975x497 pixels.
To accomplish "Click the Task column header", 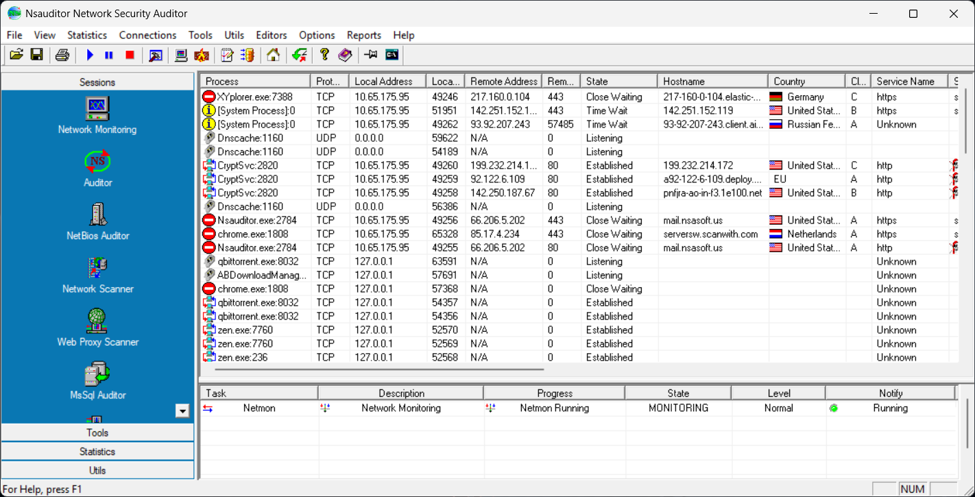I will (x=259, y=393).
